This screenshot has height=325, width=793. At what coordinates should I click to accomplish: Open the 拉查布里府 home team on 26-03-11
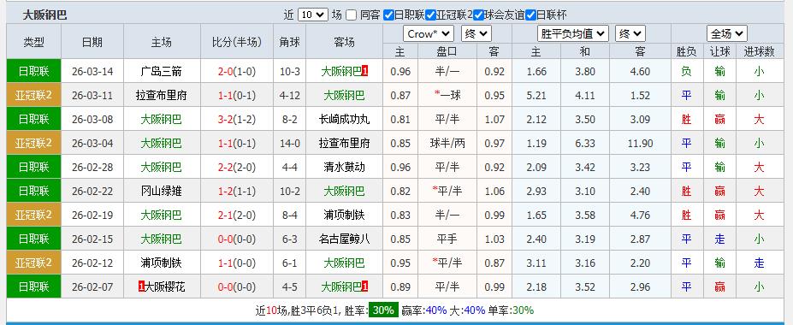pyautogui.click(x=162, y=96)
